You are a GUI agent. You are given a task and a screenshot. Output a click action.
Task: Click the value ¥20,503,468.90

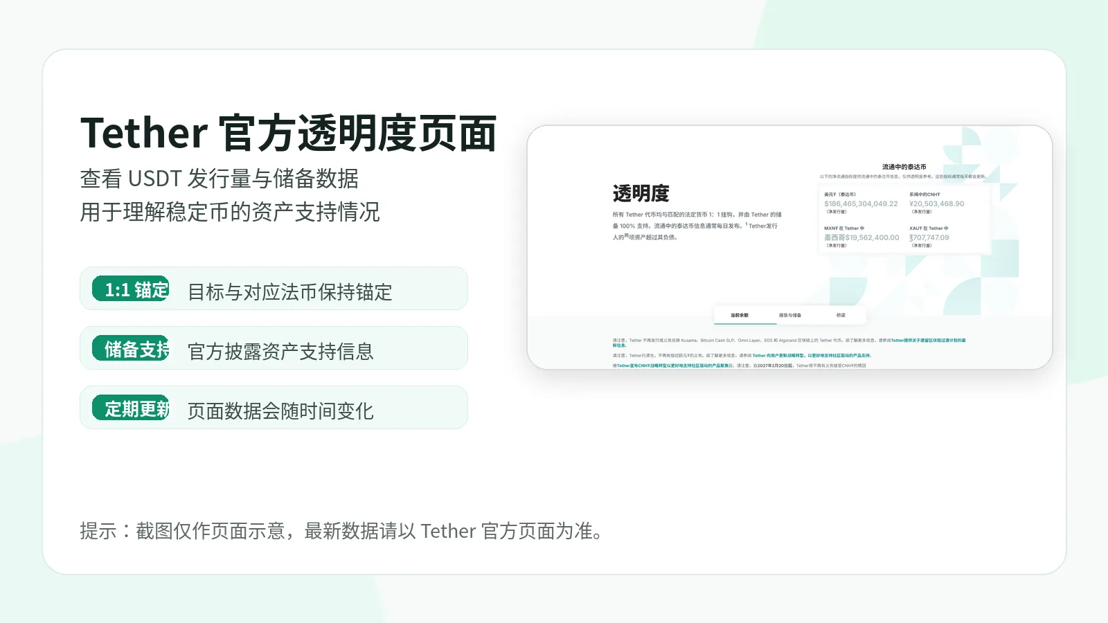coord(936,204)
